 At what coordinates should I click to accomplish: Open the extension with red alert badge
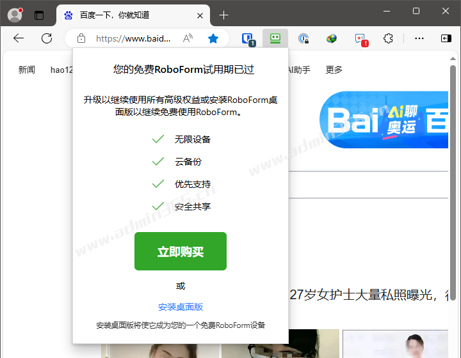[361, 40]
